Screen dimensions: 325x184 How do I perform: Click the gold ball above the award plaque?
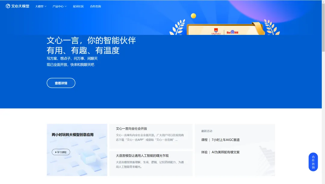pyautogui.click(x=193, y=16)
